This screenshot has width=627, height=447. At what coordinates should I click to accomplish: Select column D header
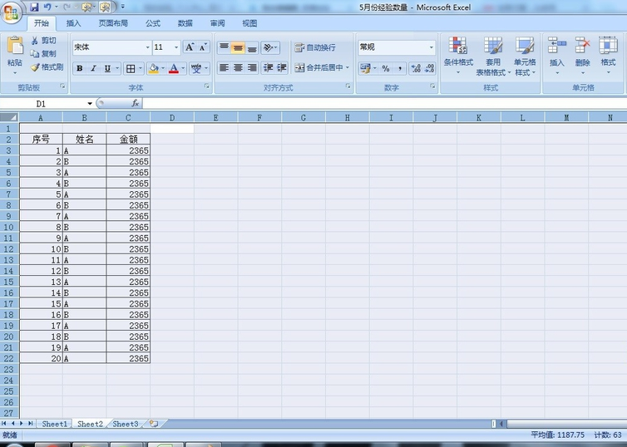click(172, 117)
